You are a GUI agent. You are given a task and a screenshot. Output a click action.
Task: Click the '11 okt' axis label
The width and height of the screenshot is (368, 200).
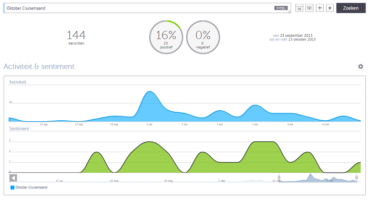[325, 124]
